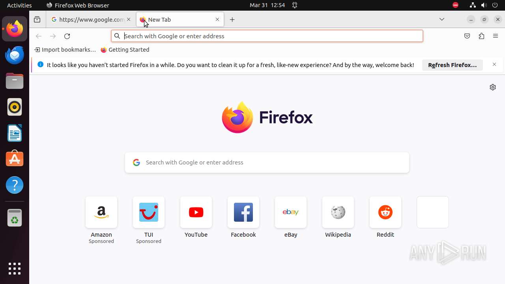Open Save to Pocket toolbar icon
Viewport: 505px width, 284px height.
(467, 36)
